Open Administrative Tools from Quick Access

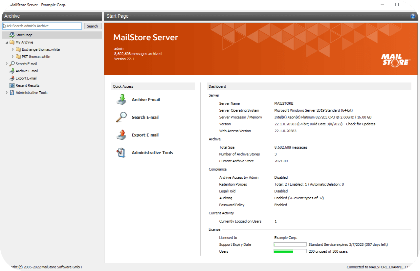click(x=152, y=153)
